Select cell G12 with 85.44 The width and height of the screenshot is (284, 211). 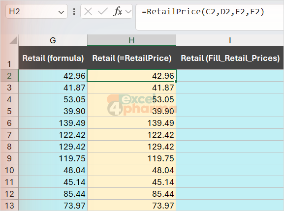[53, 194]
